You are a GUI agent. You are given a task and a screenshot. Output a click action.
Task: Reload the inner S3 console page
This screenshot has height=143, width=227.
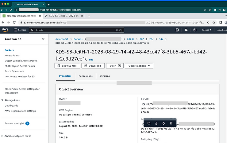(14, 23)
